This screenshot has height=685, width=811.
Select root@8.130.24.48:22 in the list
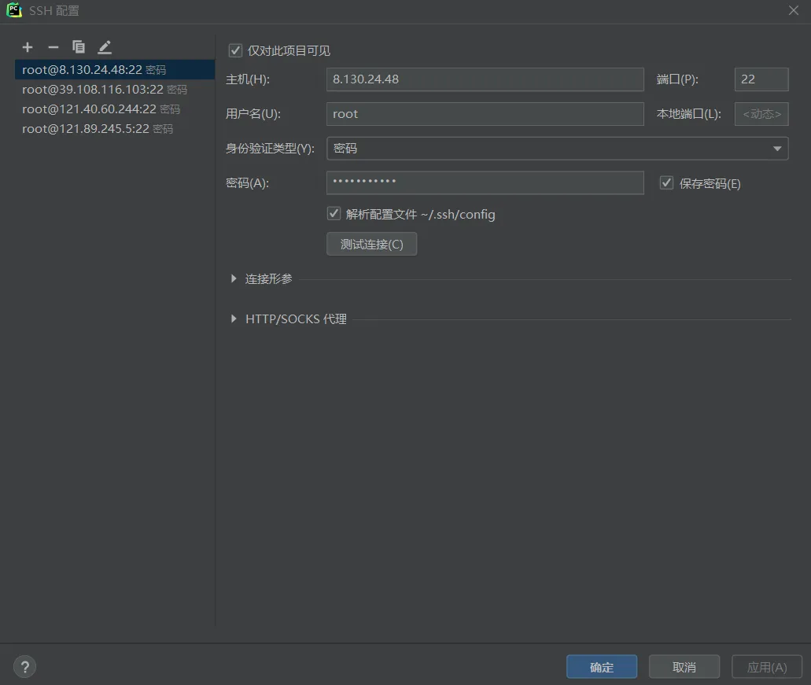(x=115, y=70)
